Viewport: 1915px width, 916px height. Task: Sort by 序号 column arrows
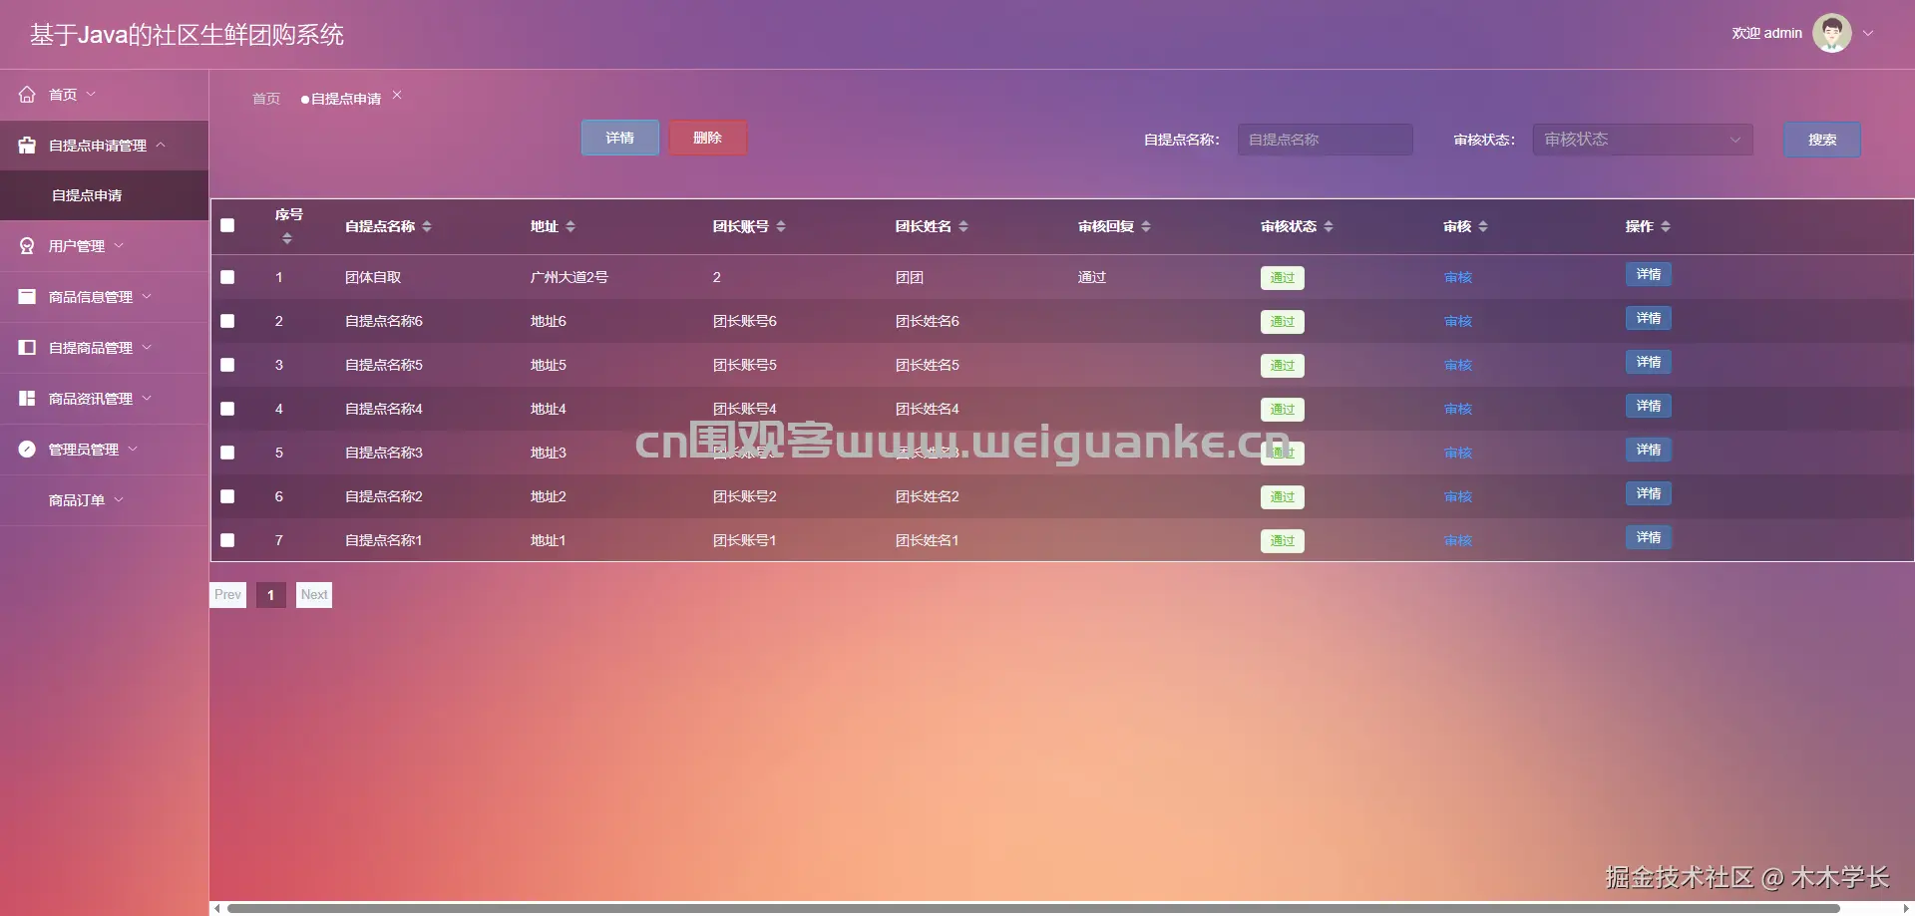[287, 239]
